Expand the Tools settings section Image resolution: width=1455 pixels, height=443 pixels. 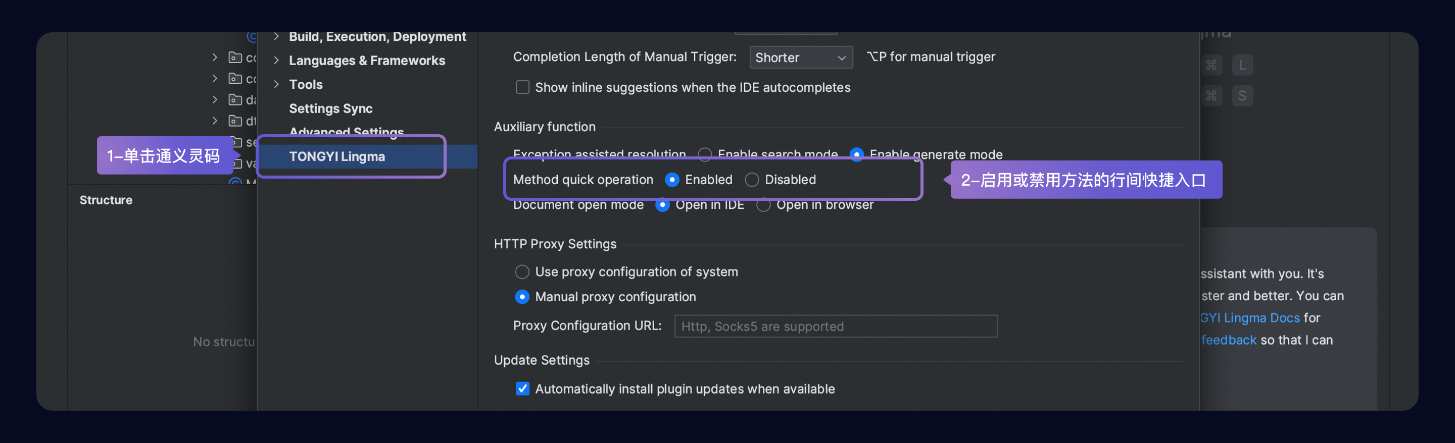pos(276,85)
